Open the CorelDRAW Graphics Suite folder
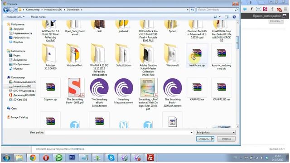Image resolution: width=290 pixels, height=163 pixels. pos(222,31)
